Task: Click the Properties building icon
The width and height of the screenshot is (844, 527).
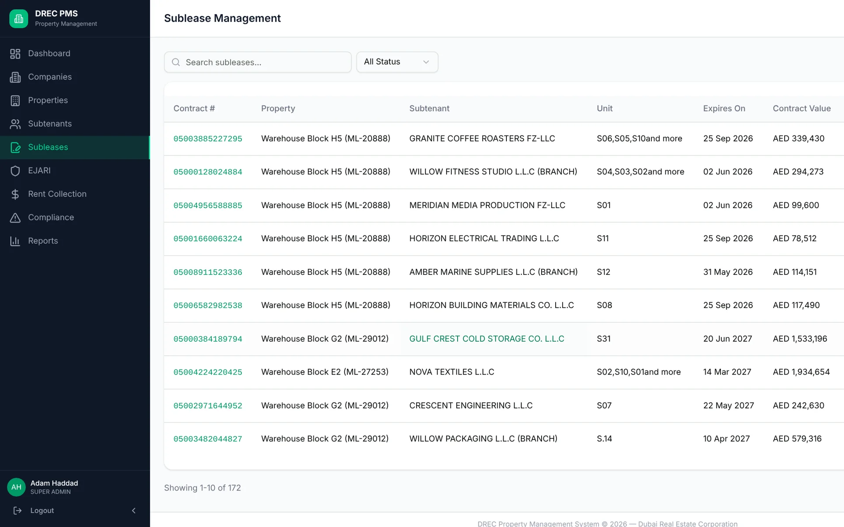Action: click(15, 101)
